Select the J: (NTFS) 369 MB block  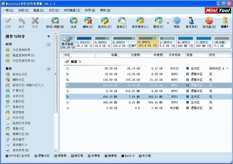[x=203, y=42]
